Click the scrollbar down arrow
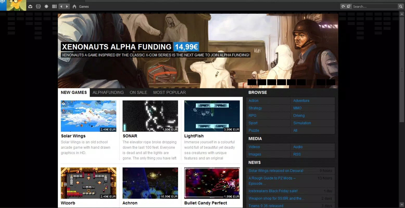 (x=402, y=205)
